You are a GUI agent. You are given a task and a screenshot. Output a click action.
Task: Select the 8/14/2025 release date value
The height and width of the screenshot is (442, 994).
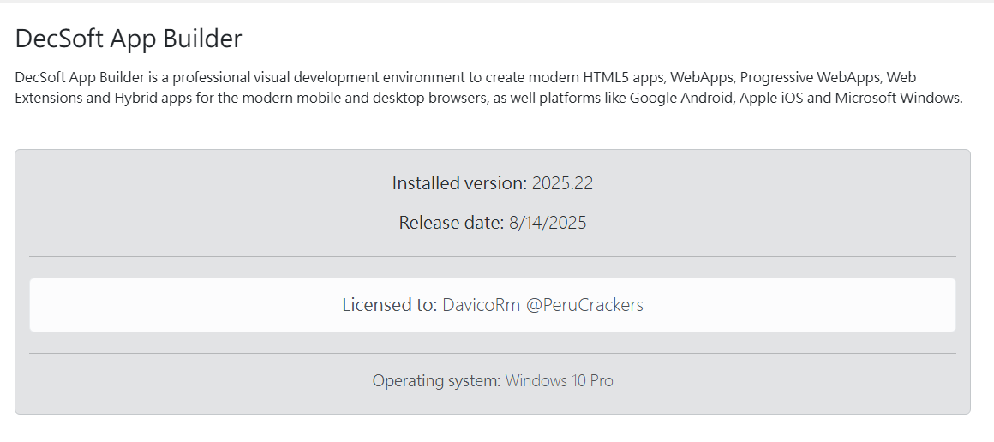548,223
